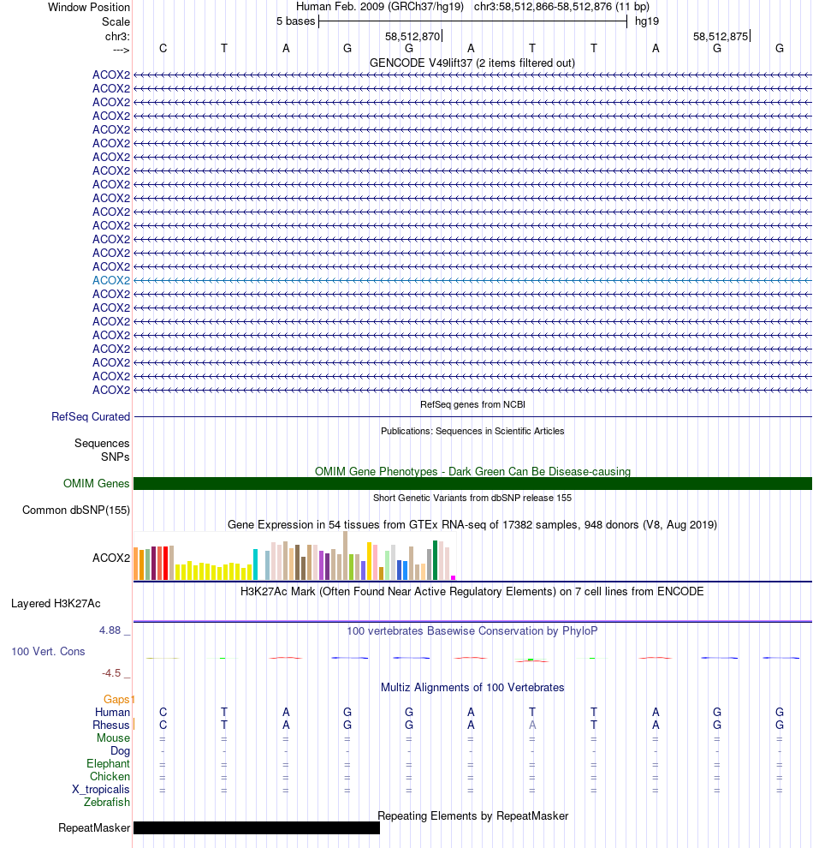Click the '5 bases' scale label

[295, 21]
